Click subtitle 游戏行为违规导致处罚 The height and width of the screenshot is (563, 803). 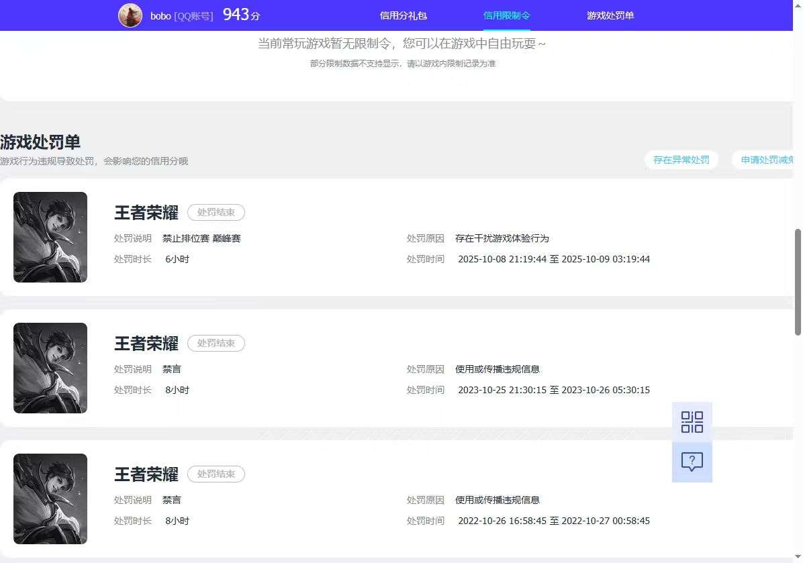94,160
